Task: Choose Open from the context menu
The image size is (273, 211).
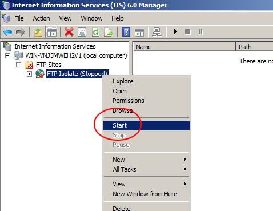Action: [147, 91]
